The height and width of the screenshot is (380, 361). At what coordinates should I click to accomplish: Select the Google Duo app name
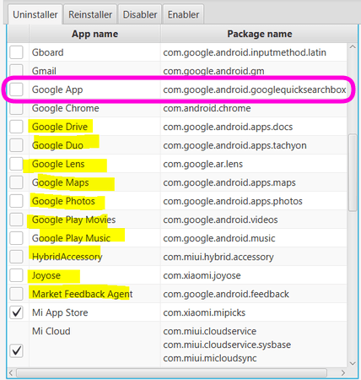click(x=57, y=145)
